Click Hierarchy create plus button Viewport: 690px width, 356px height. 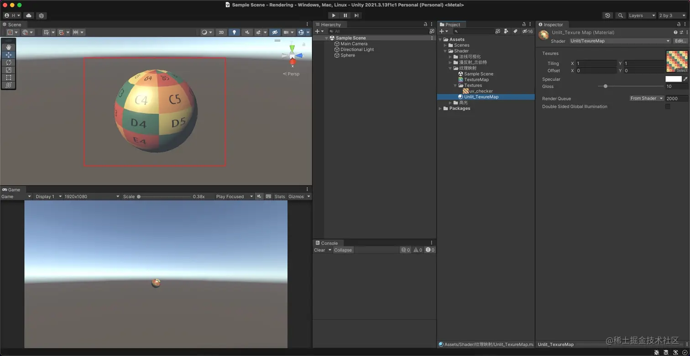319,31
